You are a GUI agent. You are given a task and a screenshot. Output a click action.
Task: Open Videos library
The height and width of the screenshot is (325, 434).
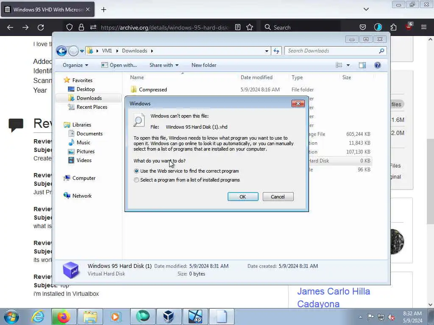point(84,160)
